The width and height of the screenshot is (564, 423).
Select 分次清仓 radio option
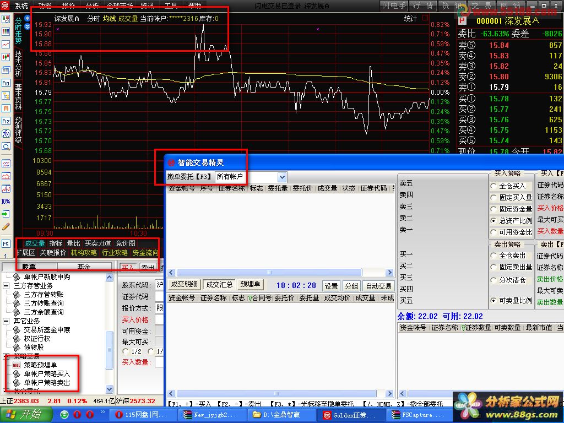pos(493,280)
